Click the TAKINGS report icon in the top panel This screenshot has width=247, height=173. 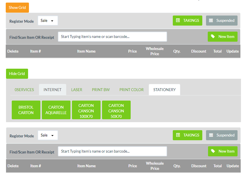coord(178,20)
